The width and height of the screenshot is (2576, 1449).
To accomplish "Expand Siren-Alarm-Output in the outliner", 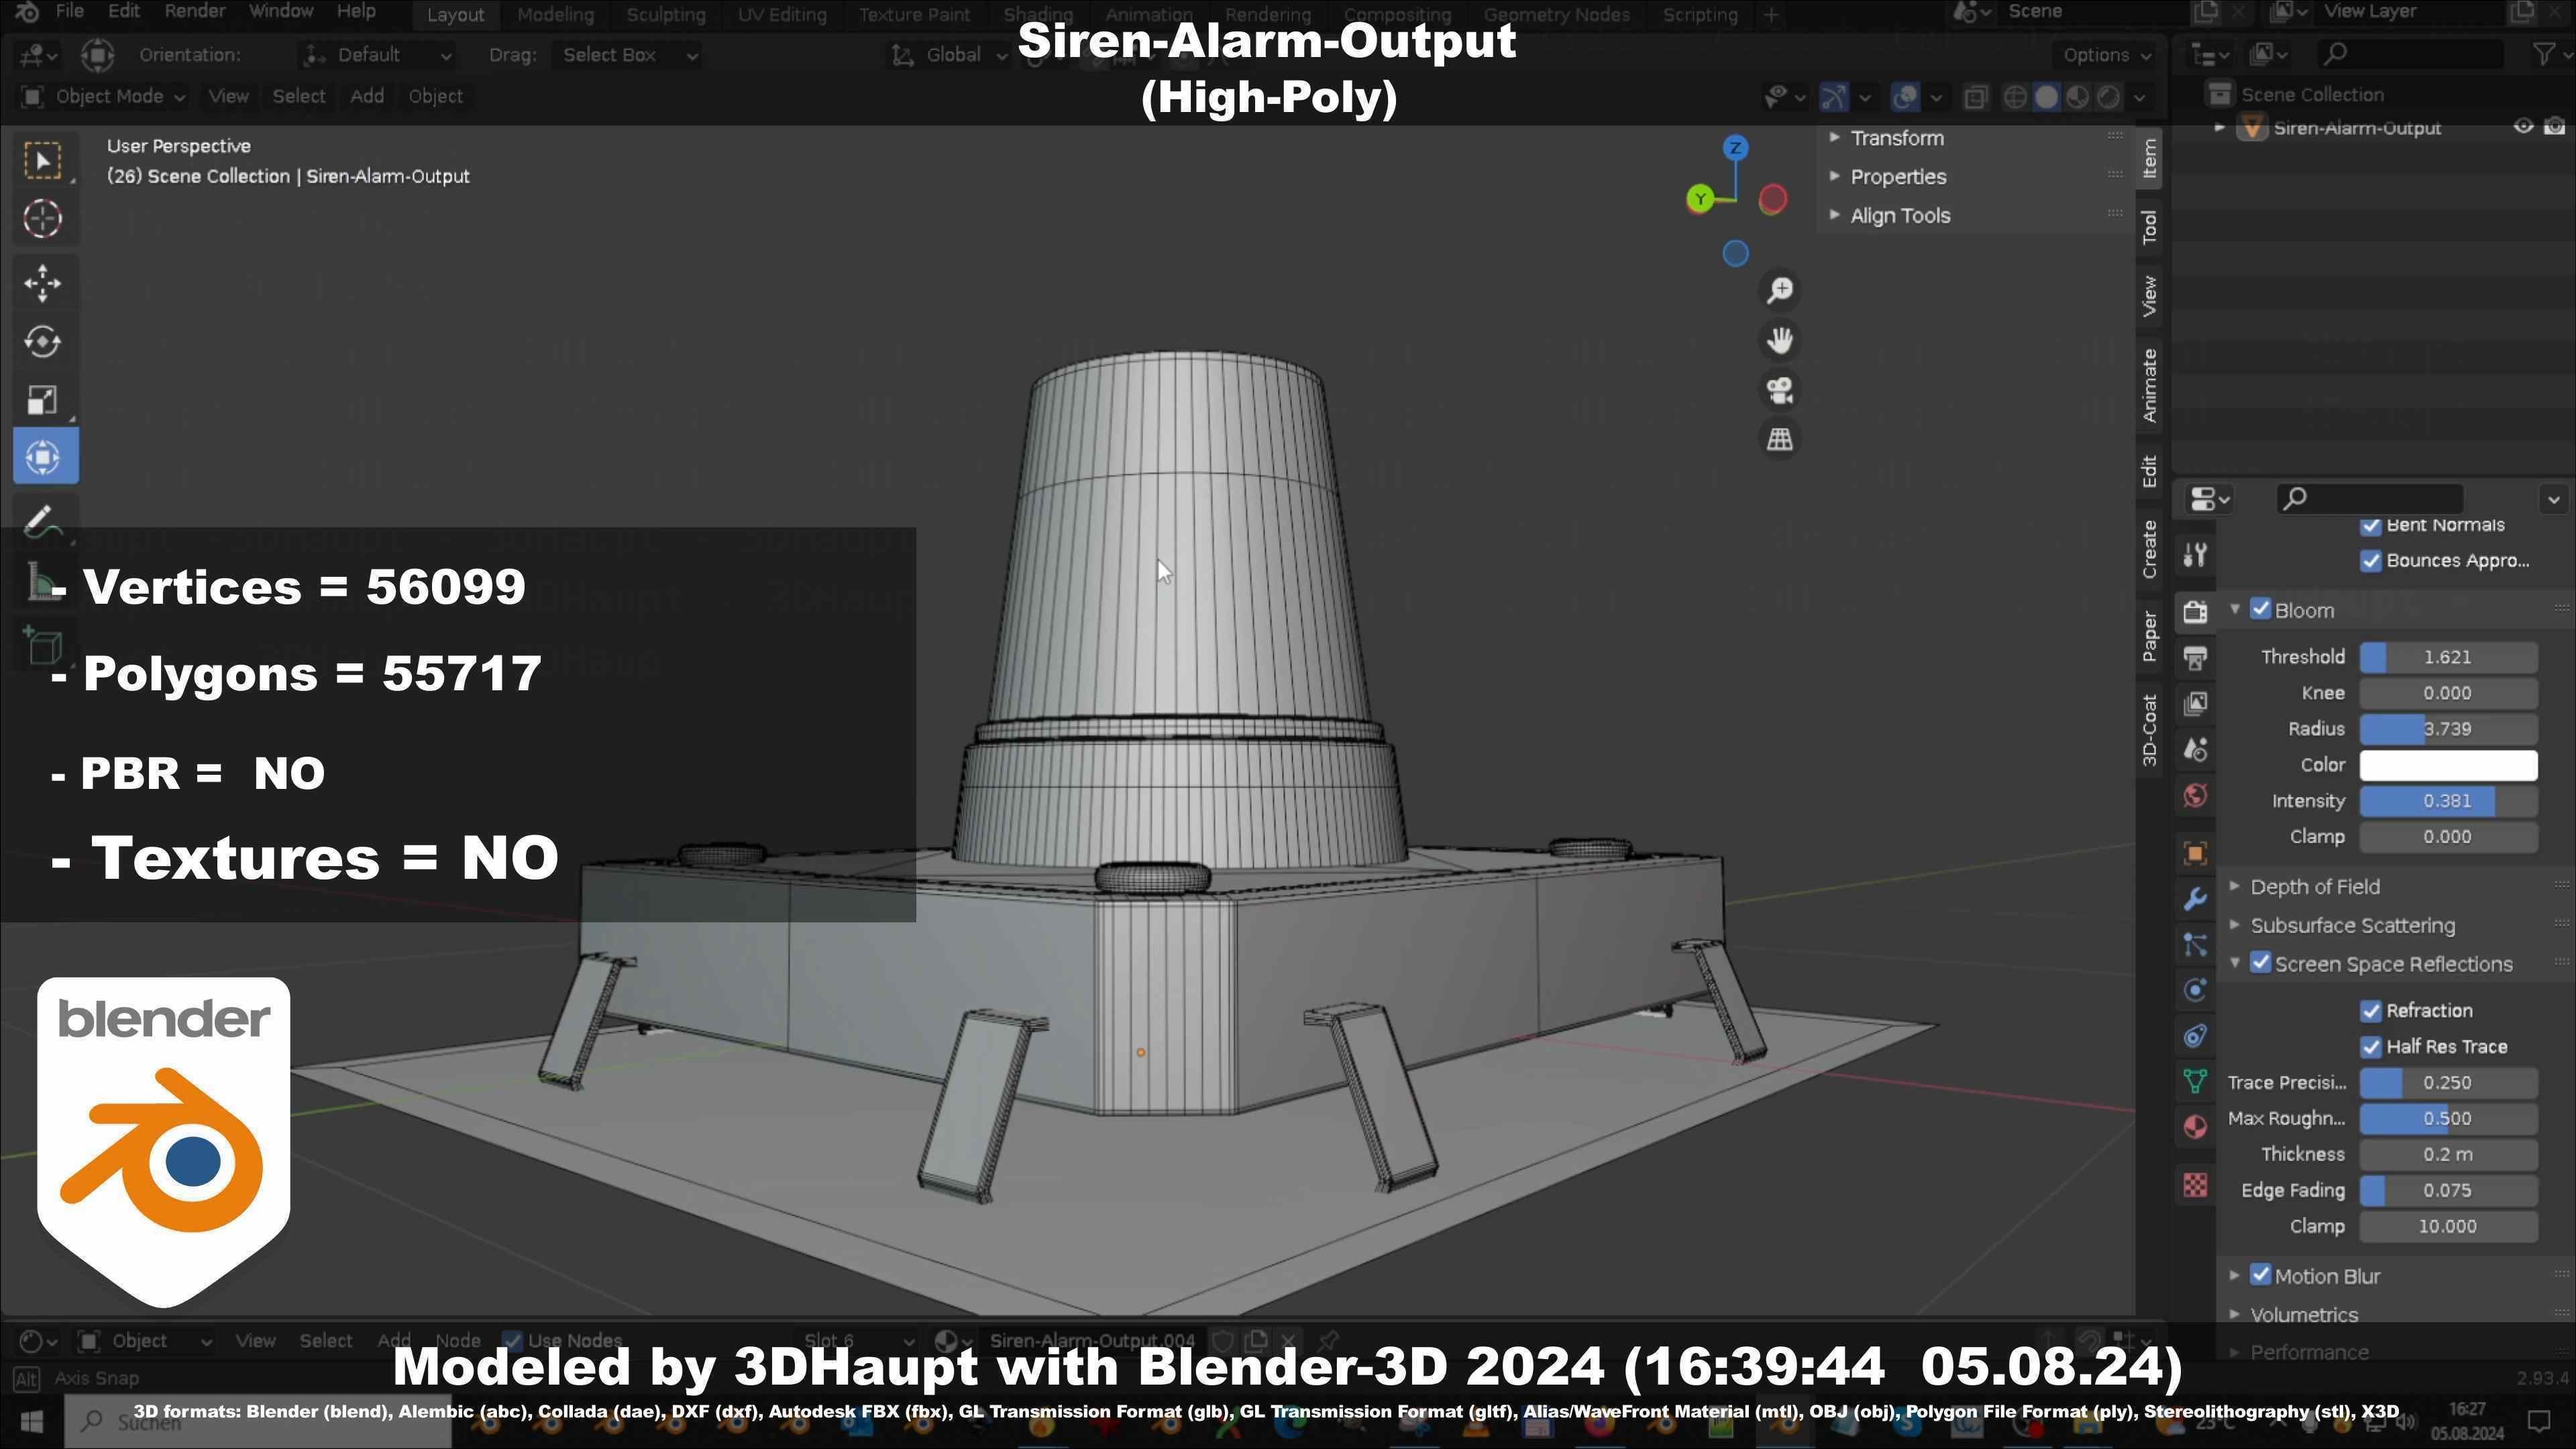I will 2219,127.
